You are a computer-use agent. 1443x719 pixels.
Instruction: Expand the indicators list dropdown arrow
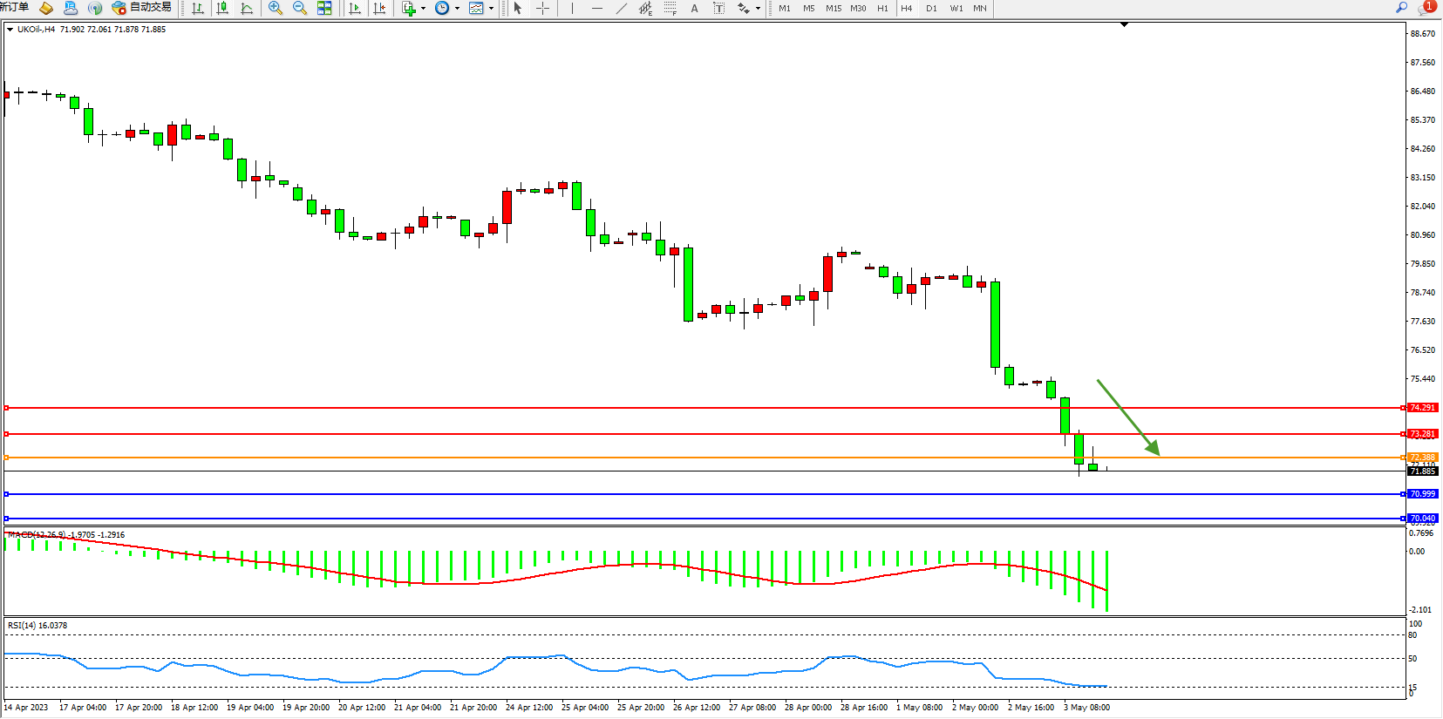tap(424, 8)
